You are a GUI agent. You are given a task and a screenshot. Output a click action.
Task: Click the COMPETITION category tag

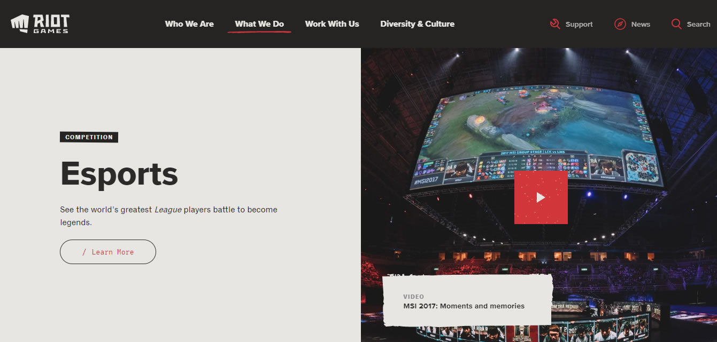click(x=89, y=137)
